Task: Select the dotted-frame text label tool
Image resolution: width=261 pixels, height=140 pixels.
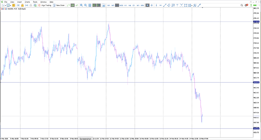Action: (182, 5)
